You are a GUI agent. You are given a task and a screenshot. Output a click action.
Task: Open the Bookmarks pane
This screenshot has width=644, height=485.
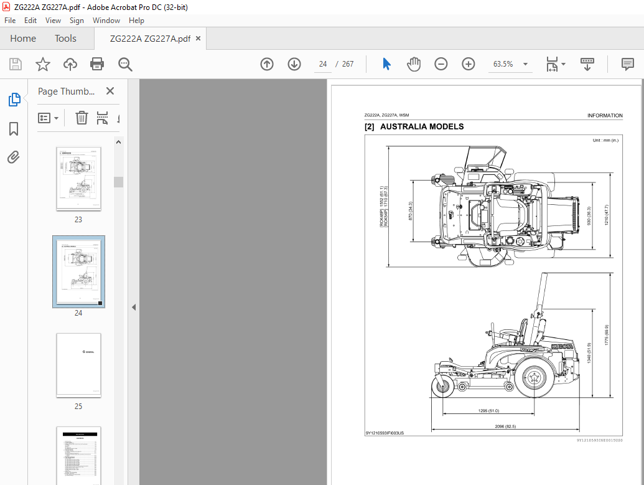click(14, 129)
